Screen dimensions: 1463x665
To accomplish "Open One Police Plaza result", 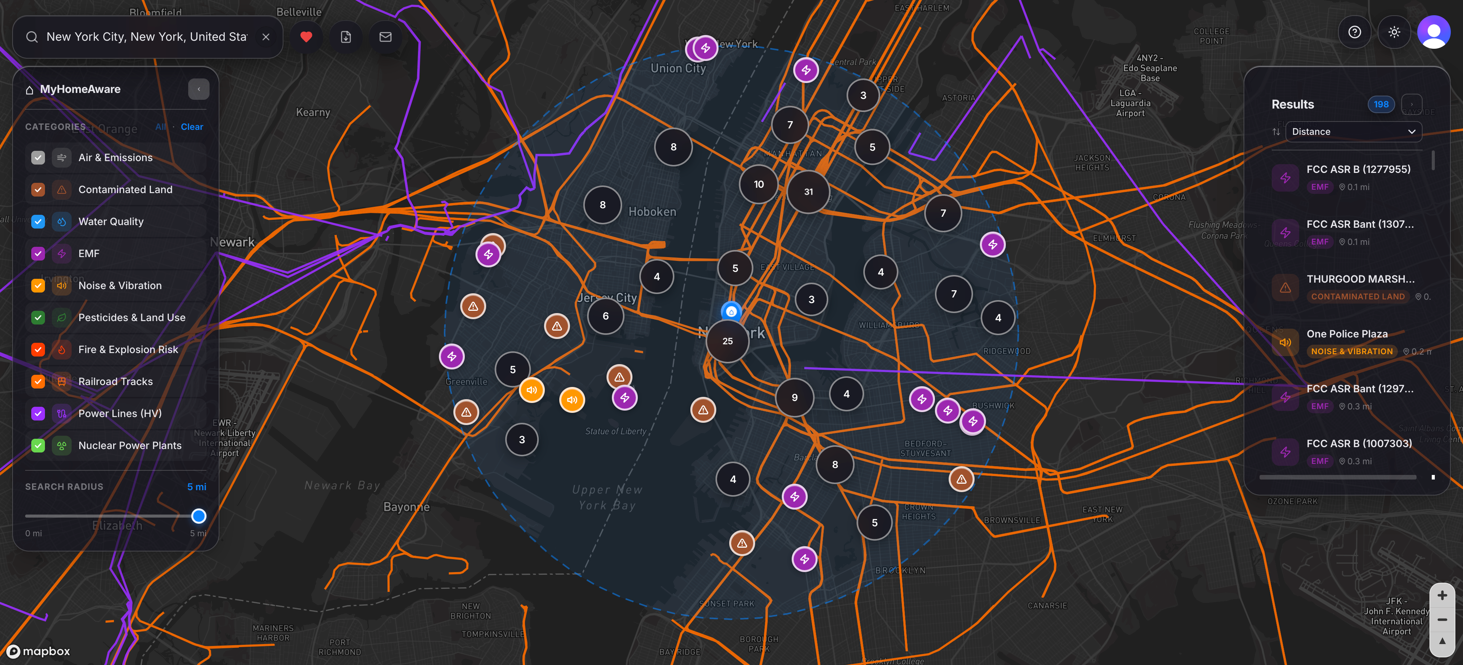I will [x=1347, y=342].
